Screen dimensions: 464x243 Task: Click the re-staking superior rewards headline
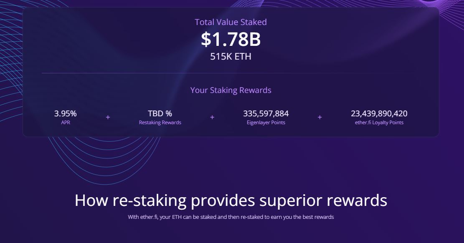231,200
